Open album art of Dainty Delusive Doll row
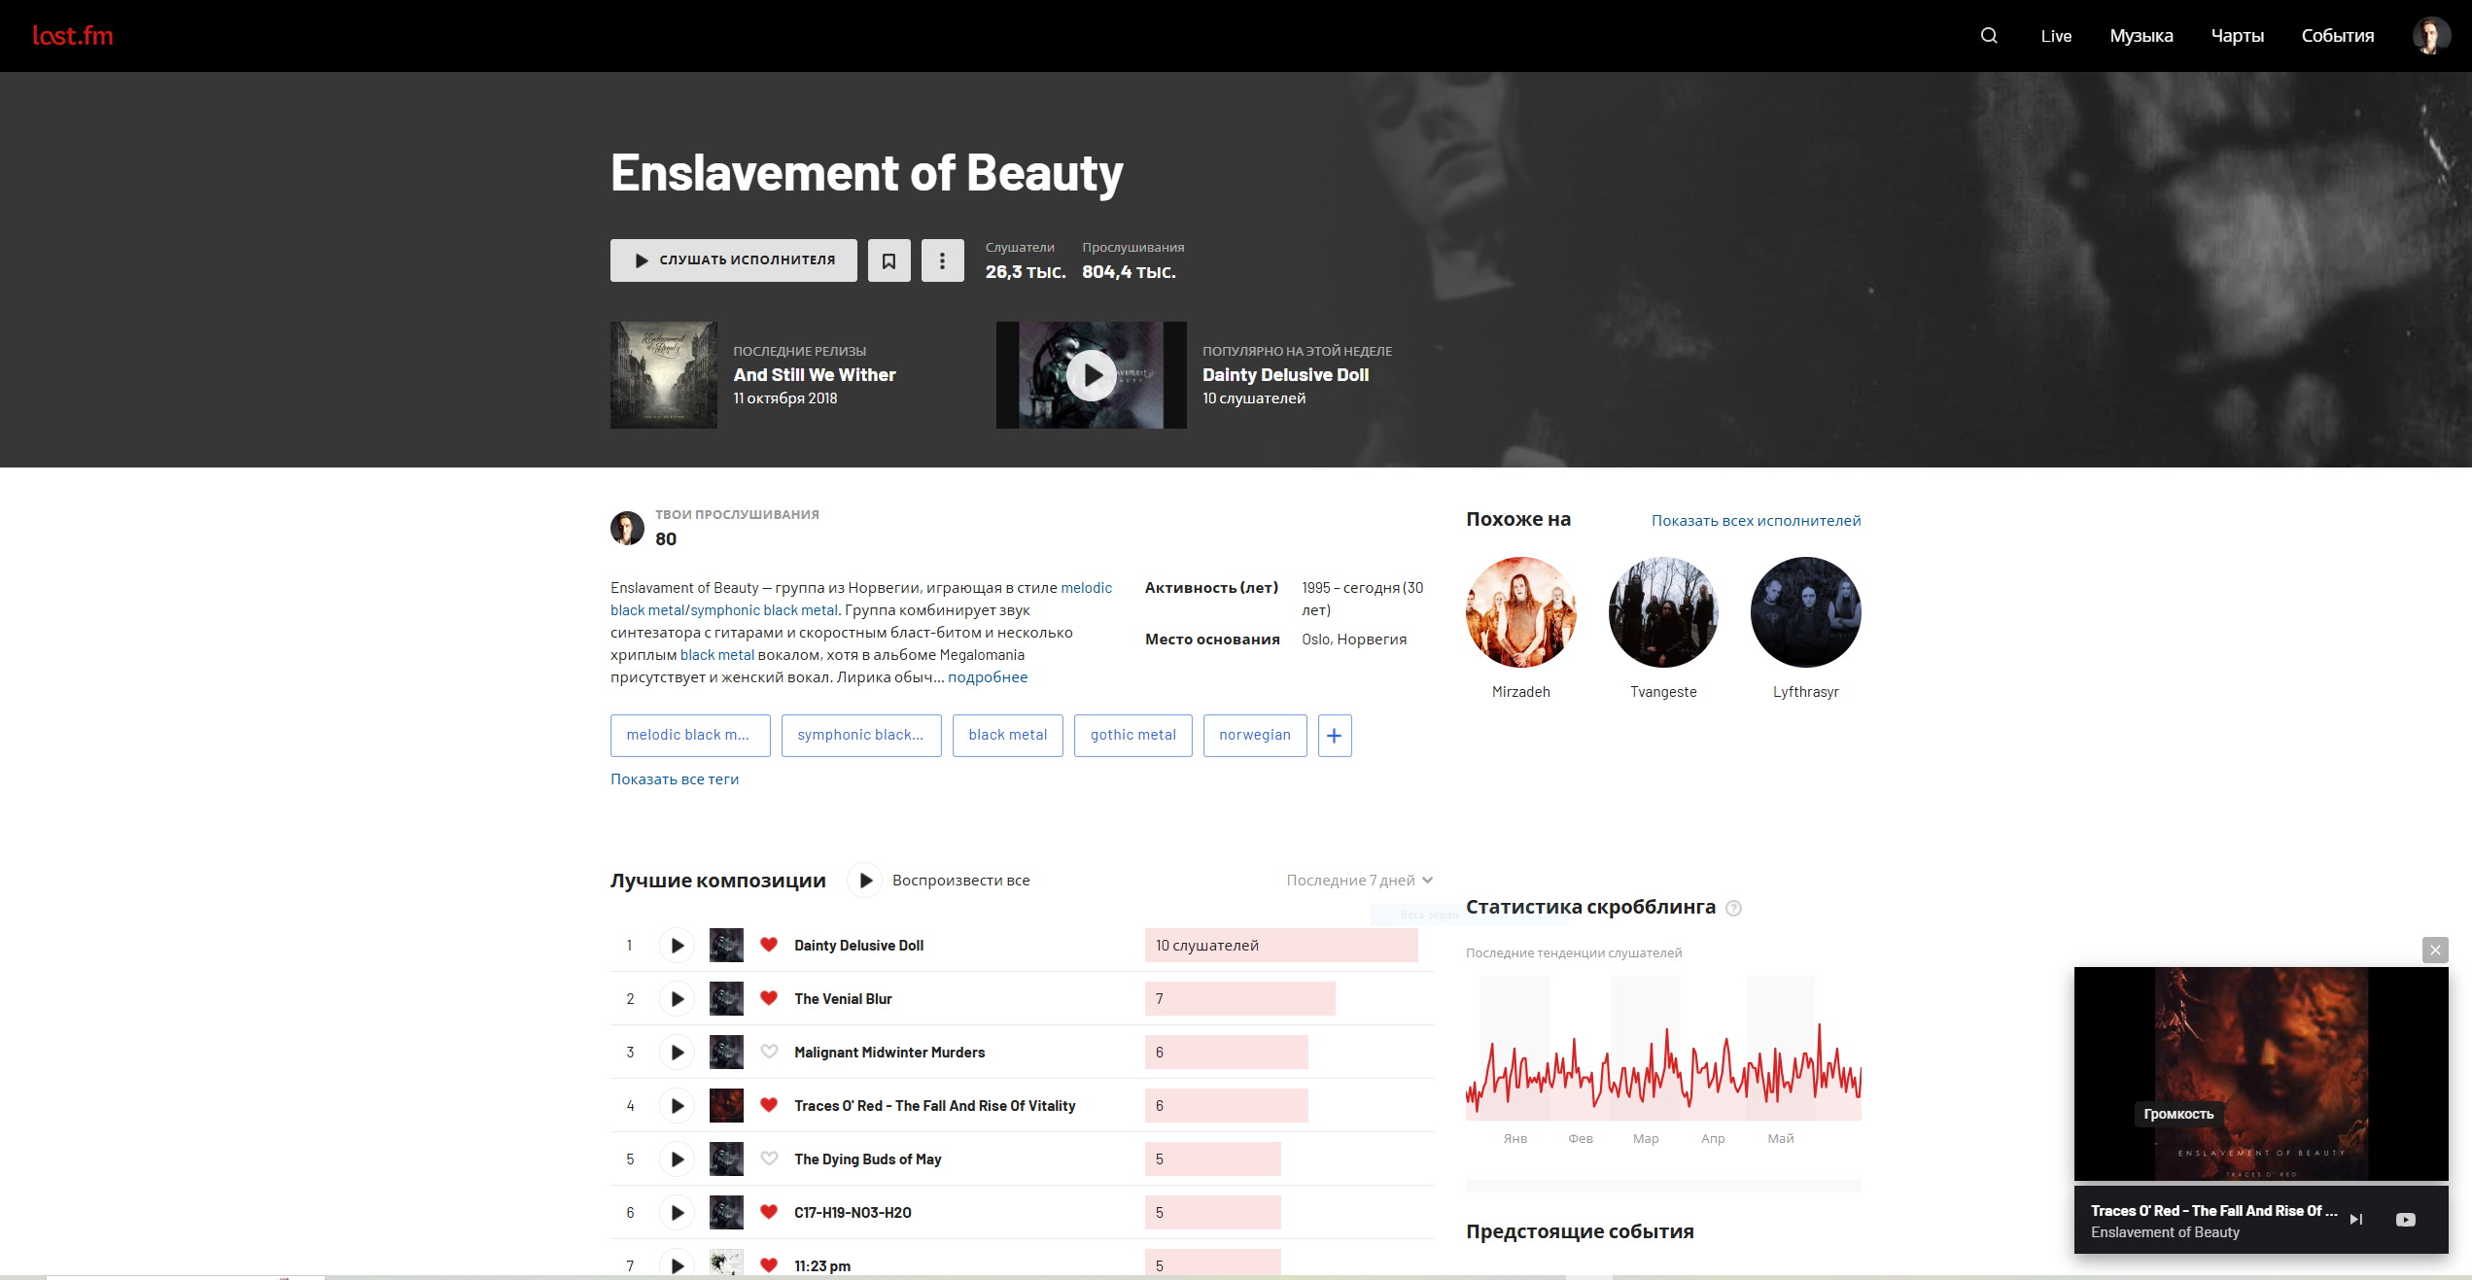The height and width of the screenshot is (1280, 2472). pyautogui.click(x=726, y=946)
